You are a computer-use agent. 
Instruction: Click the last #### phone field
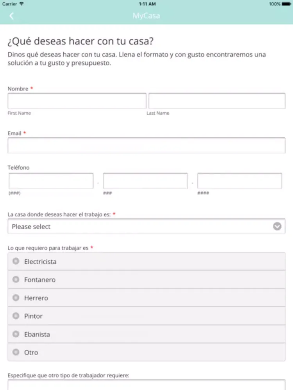point(240,181)
